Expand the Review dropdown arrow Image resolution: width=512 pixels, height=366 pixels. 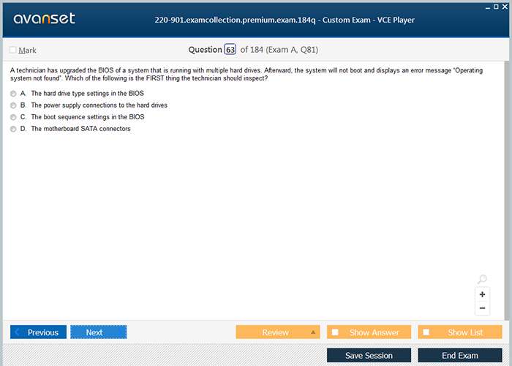(314, 332)
